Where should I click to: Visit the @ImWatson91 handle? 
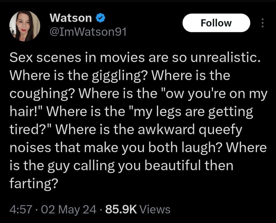pos(88,32)
